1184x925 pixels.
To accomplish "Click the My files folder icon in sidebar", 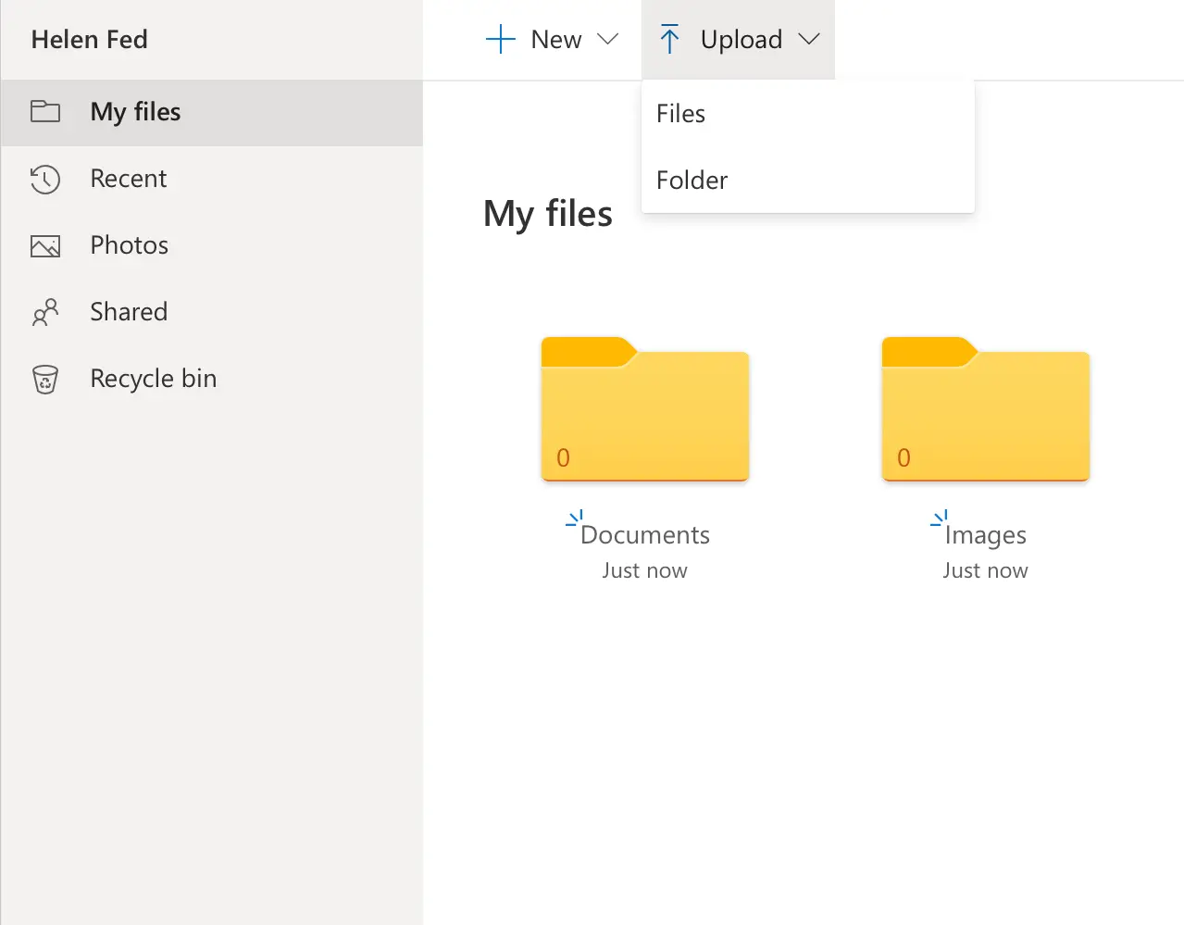I will coord(44,111).
